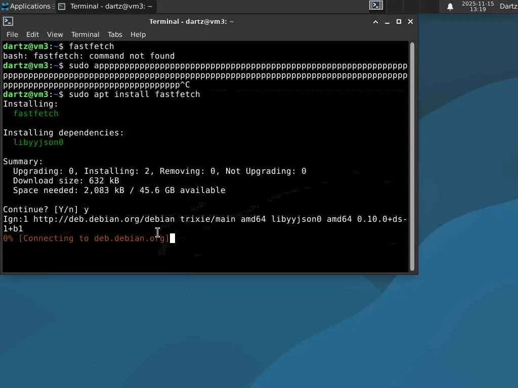Screen dimensions: 518x388
Task: Click the 'Summary:' heading
Action: coord(23,162)
